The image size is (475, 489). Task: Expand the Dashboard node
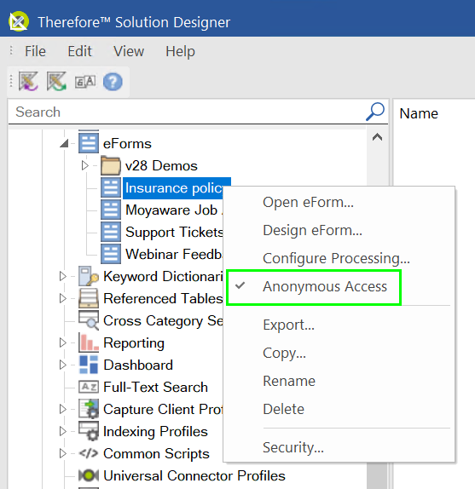tap(63, 365)
